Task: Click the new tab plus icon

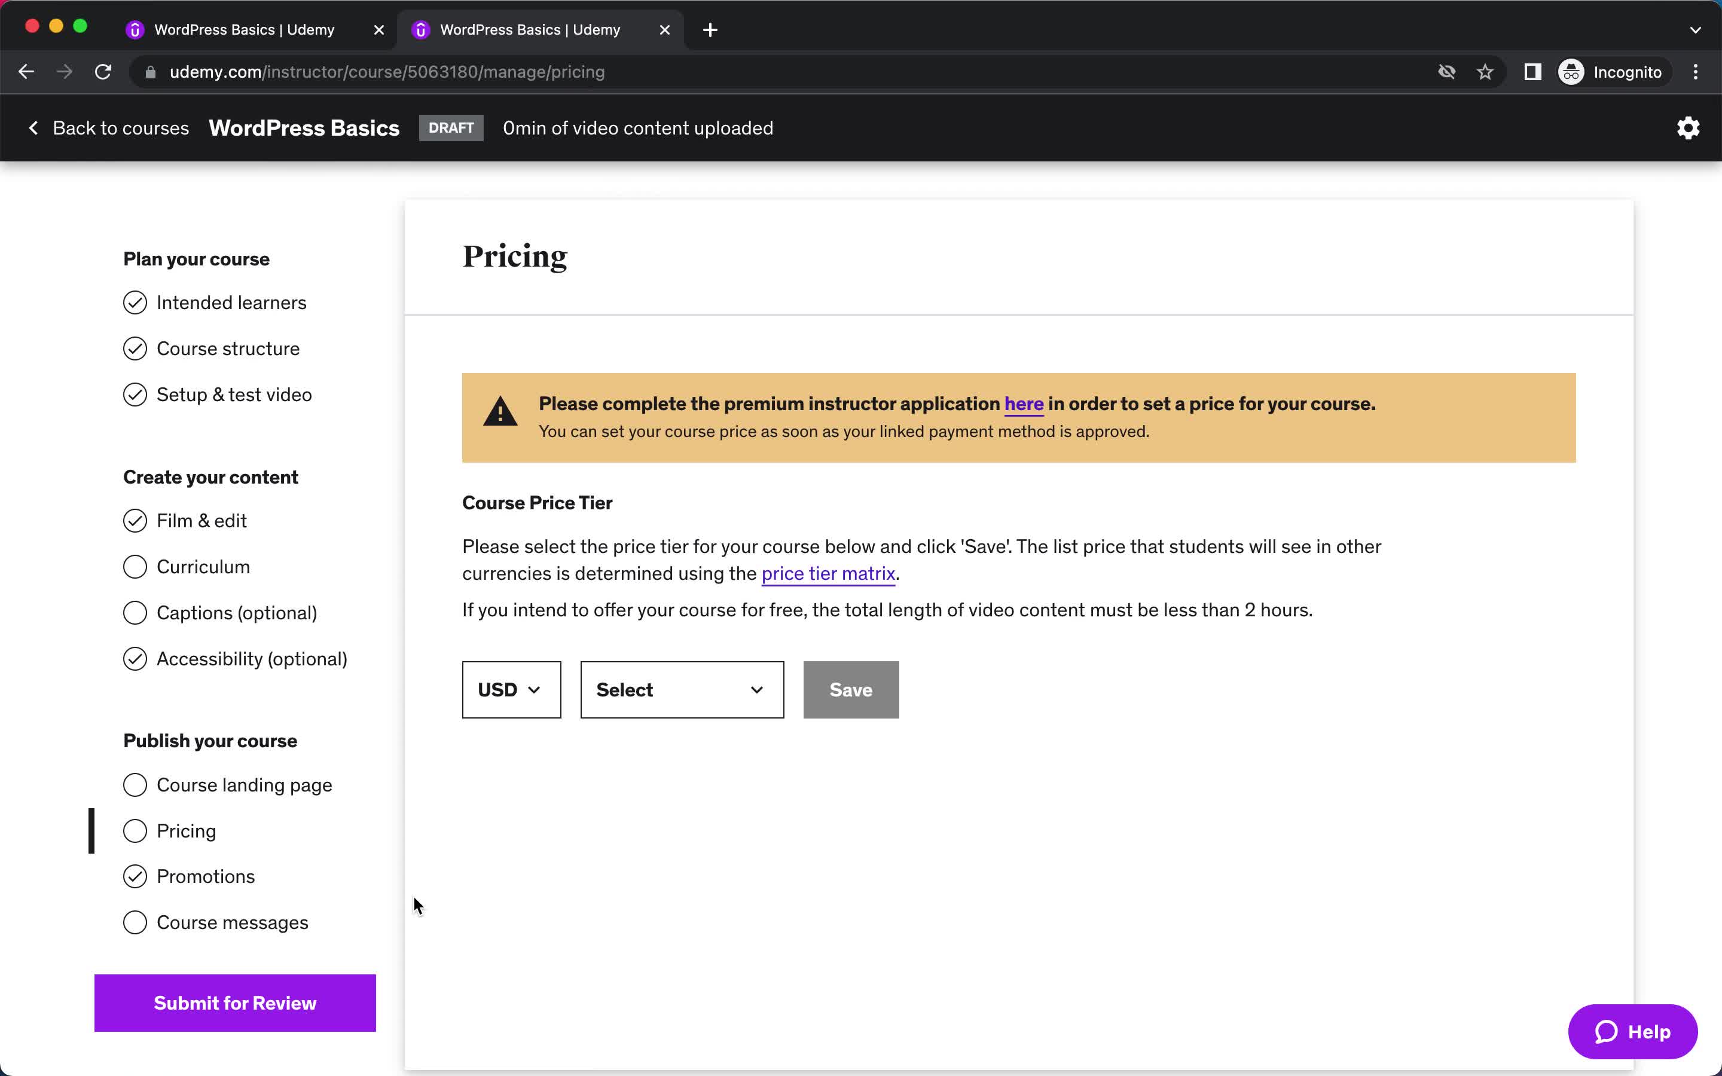Action: (x=709, y=29)
